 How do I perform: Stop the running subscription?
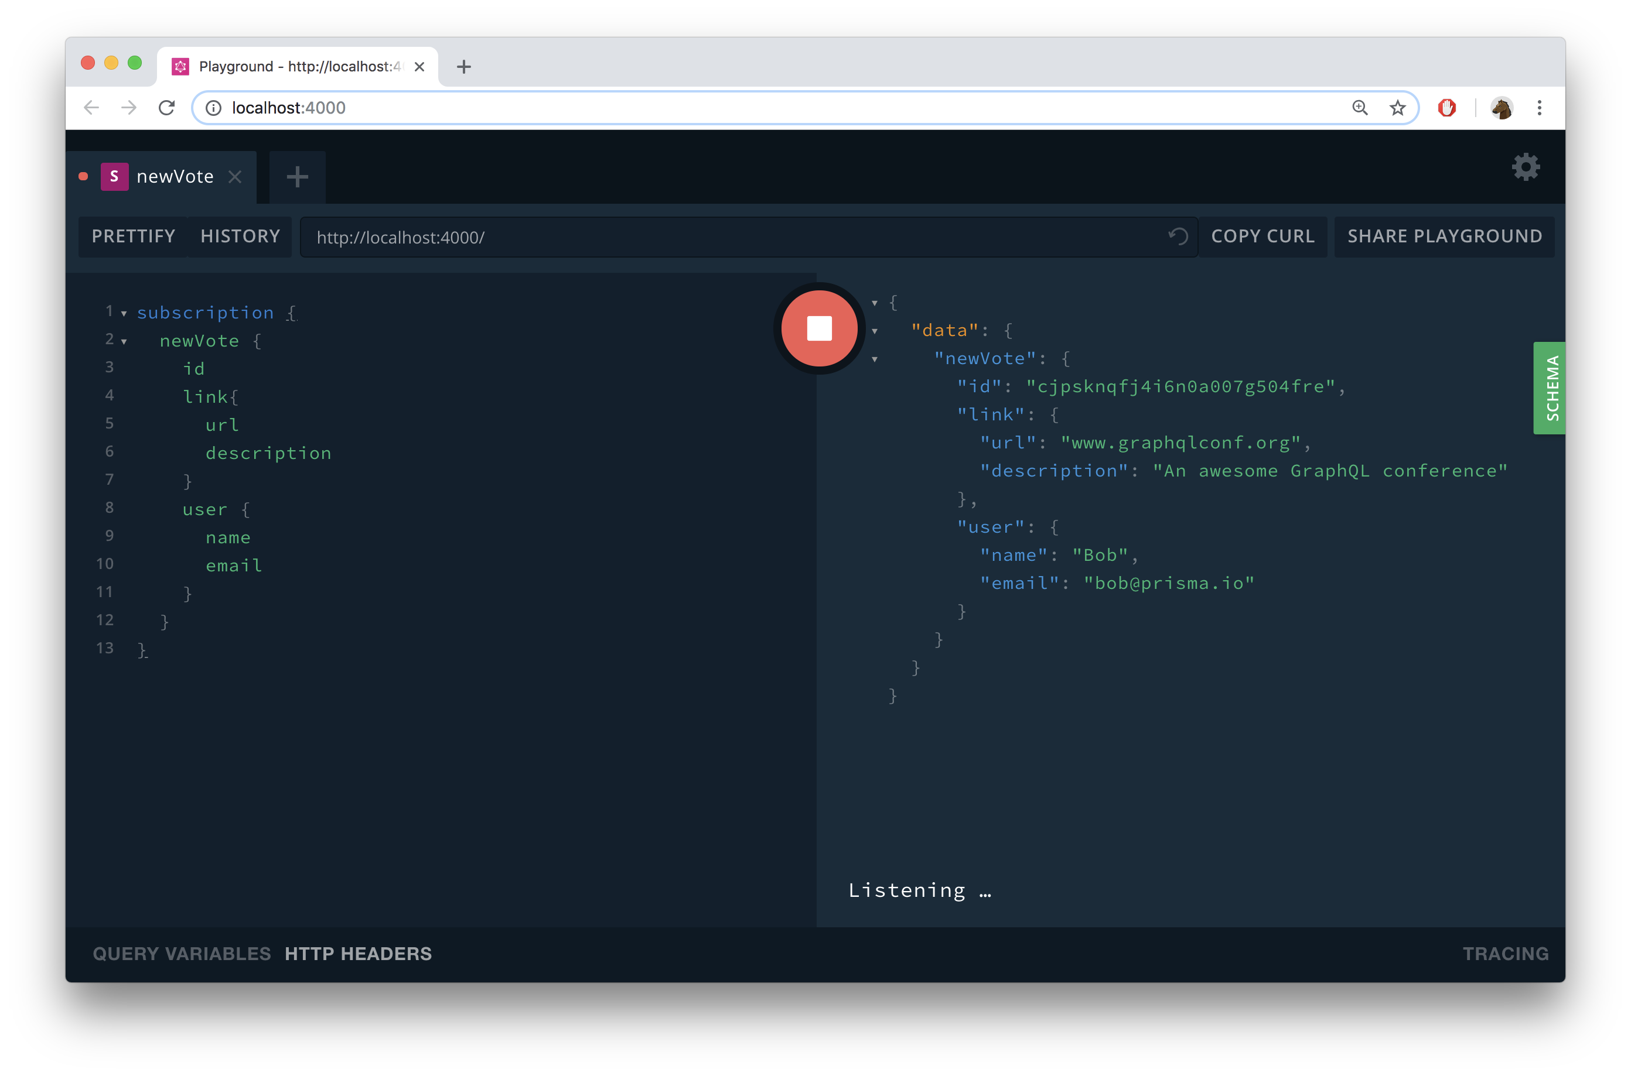(819, 328)
